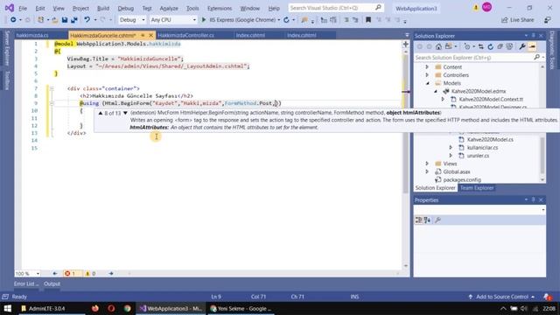
Task: Open IIS Express browser dropdown arrow
Action: coord(279,20)
